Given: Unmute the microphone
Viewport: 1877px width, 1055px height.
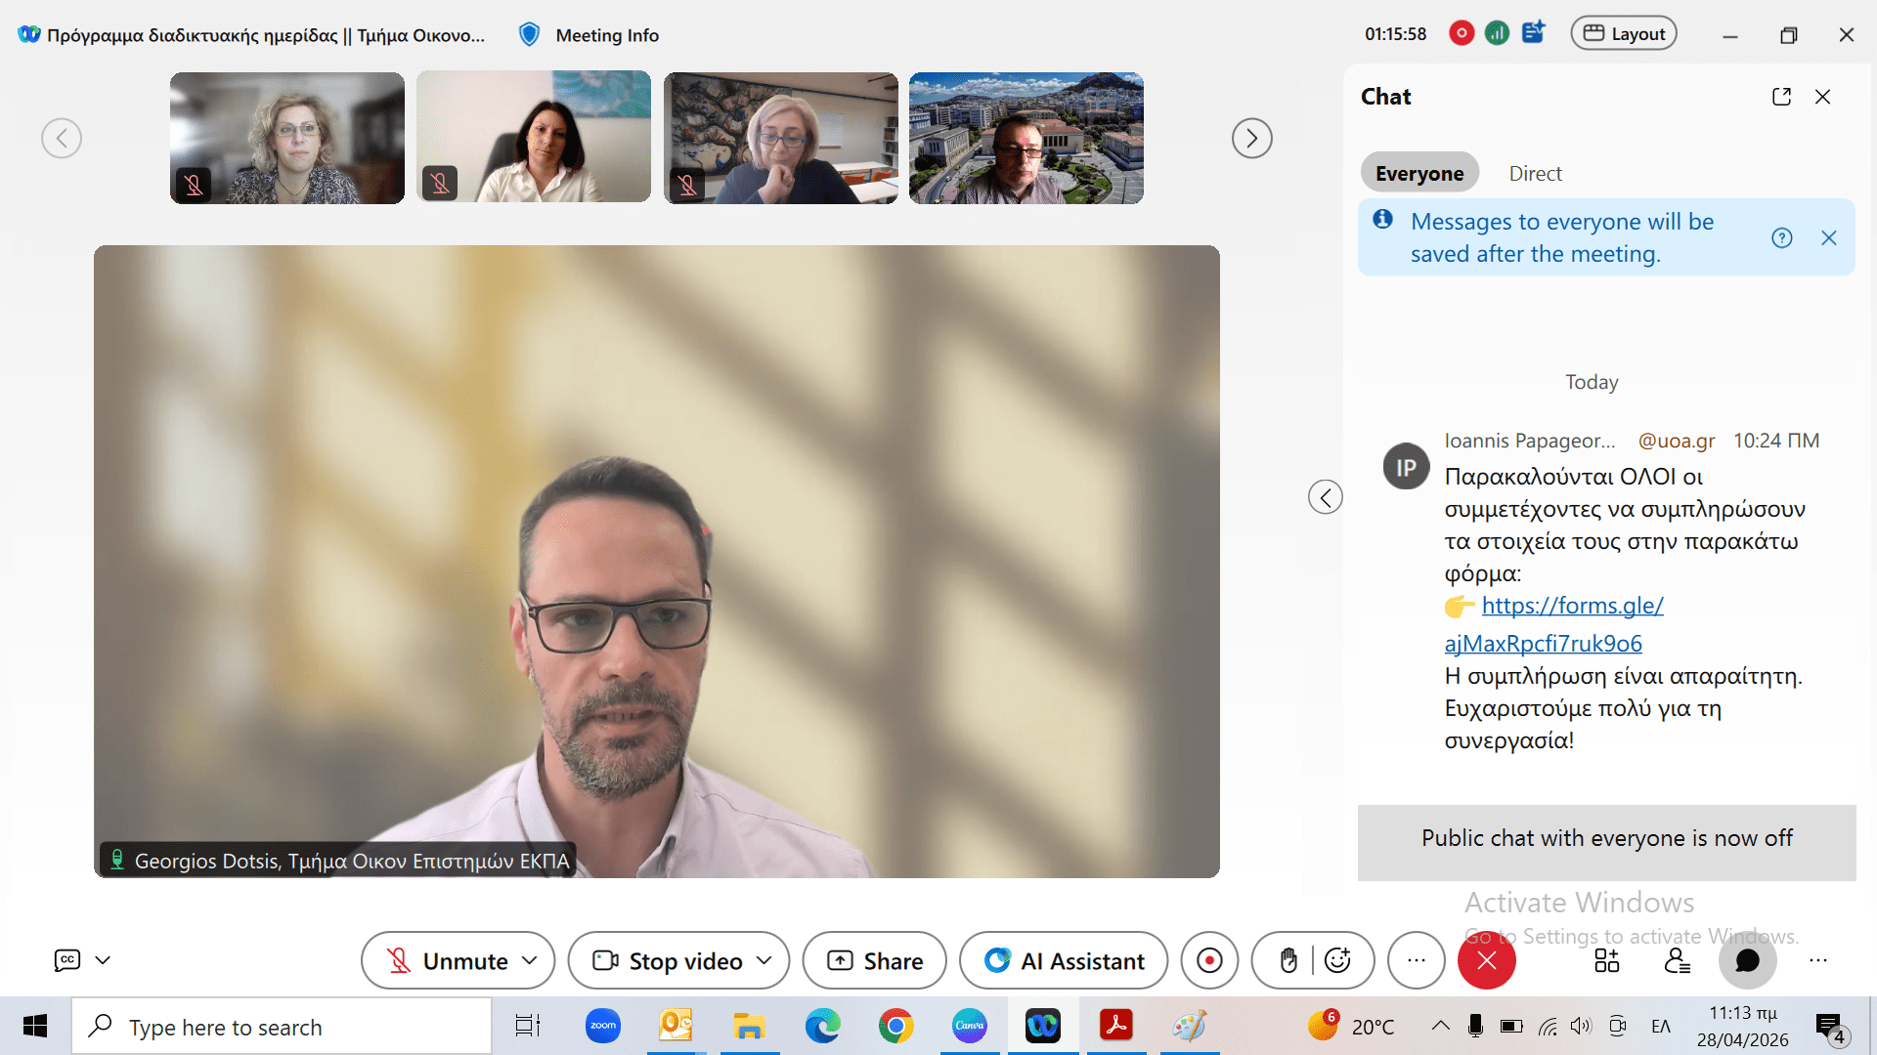Looking at the screenshot, I should click(x=447, y=961).
